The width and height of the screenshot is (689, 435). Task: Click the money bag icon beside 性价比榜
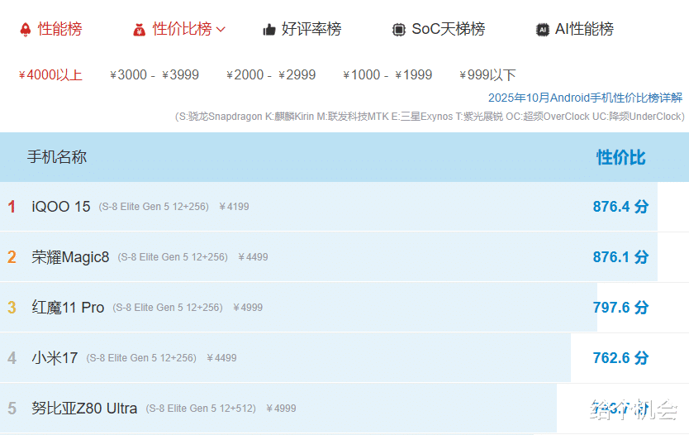click(x=140, y=30)
